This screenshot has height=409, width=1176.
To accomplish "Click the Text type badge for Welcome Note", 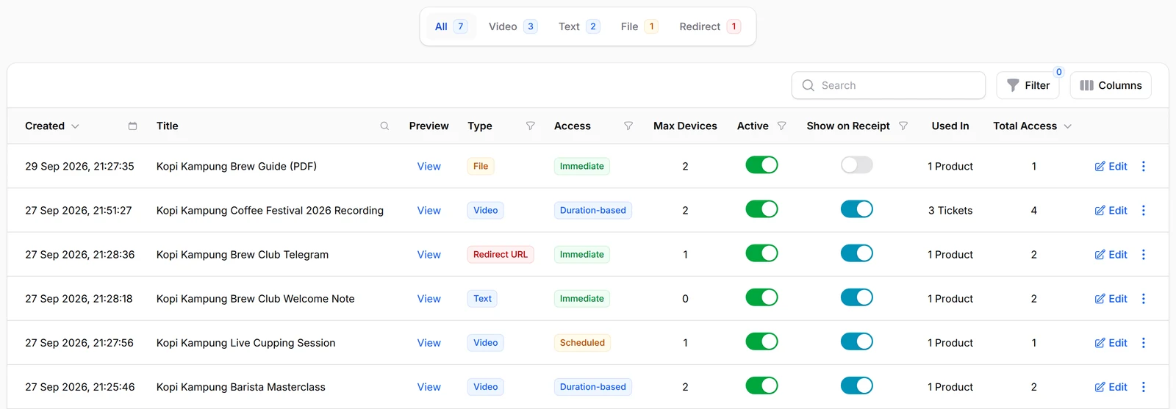I will [x=483, y=299].
